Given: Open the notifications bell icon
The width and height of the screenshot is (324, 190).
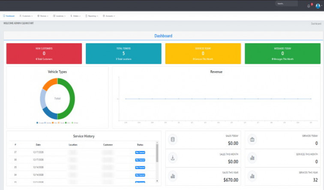Looking at the screenshot, I should coord(309,6).
